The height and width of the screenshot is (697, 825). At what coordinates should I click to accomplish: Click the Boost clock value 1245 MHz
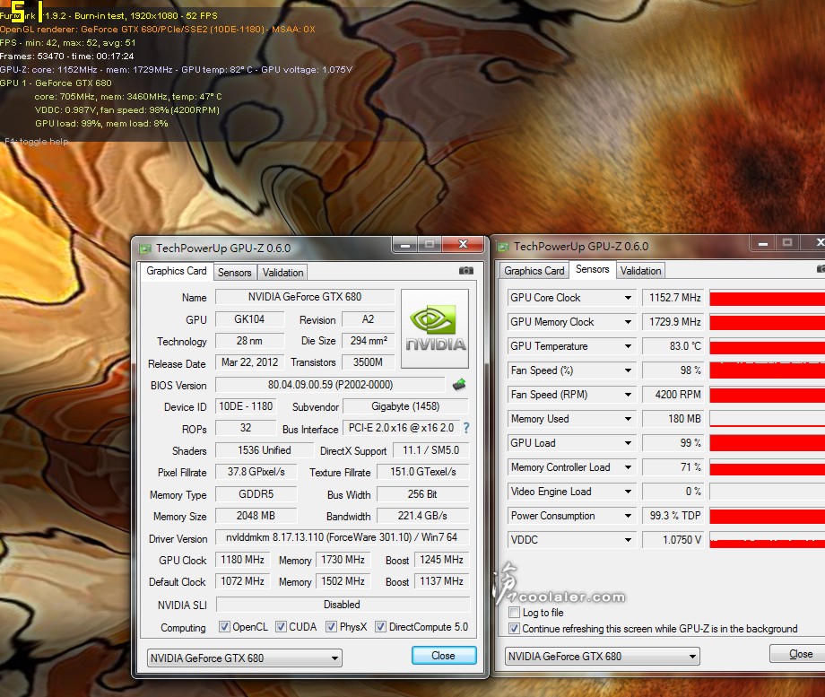click(441, 560)
